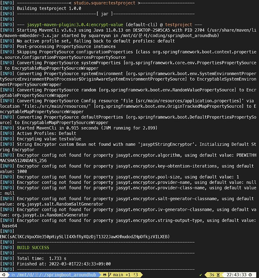This screenshot has width=259, height=278.
Task: Click the !3 unstaged changes indicator
Action: pyautogui.click(x=136, y=275)
